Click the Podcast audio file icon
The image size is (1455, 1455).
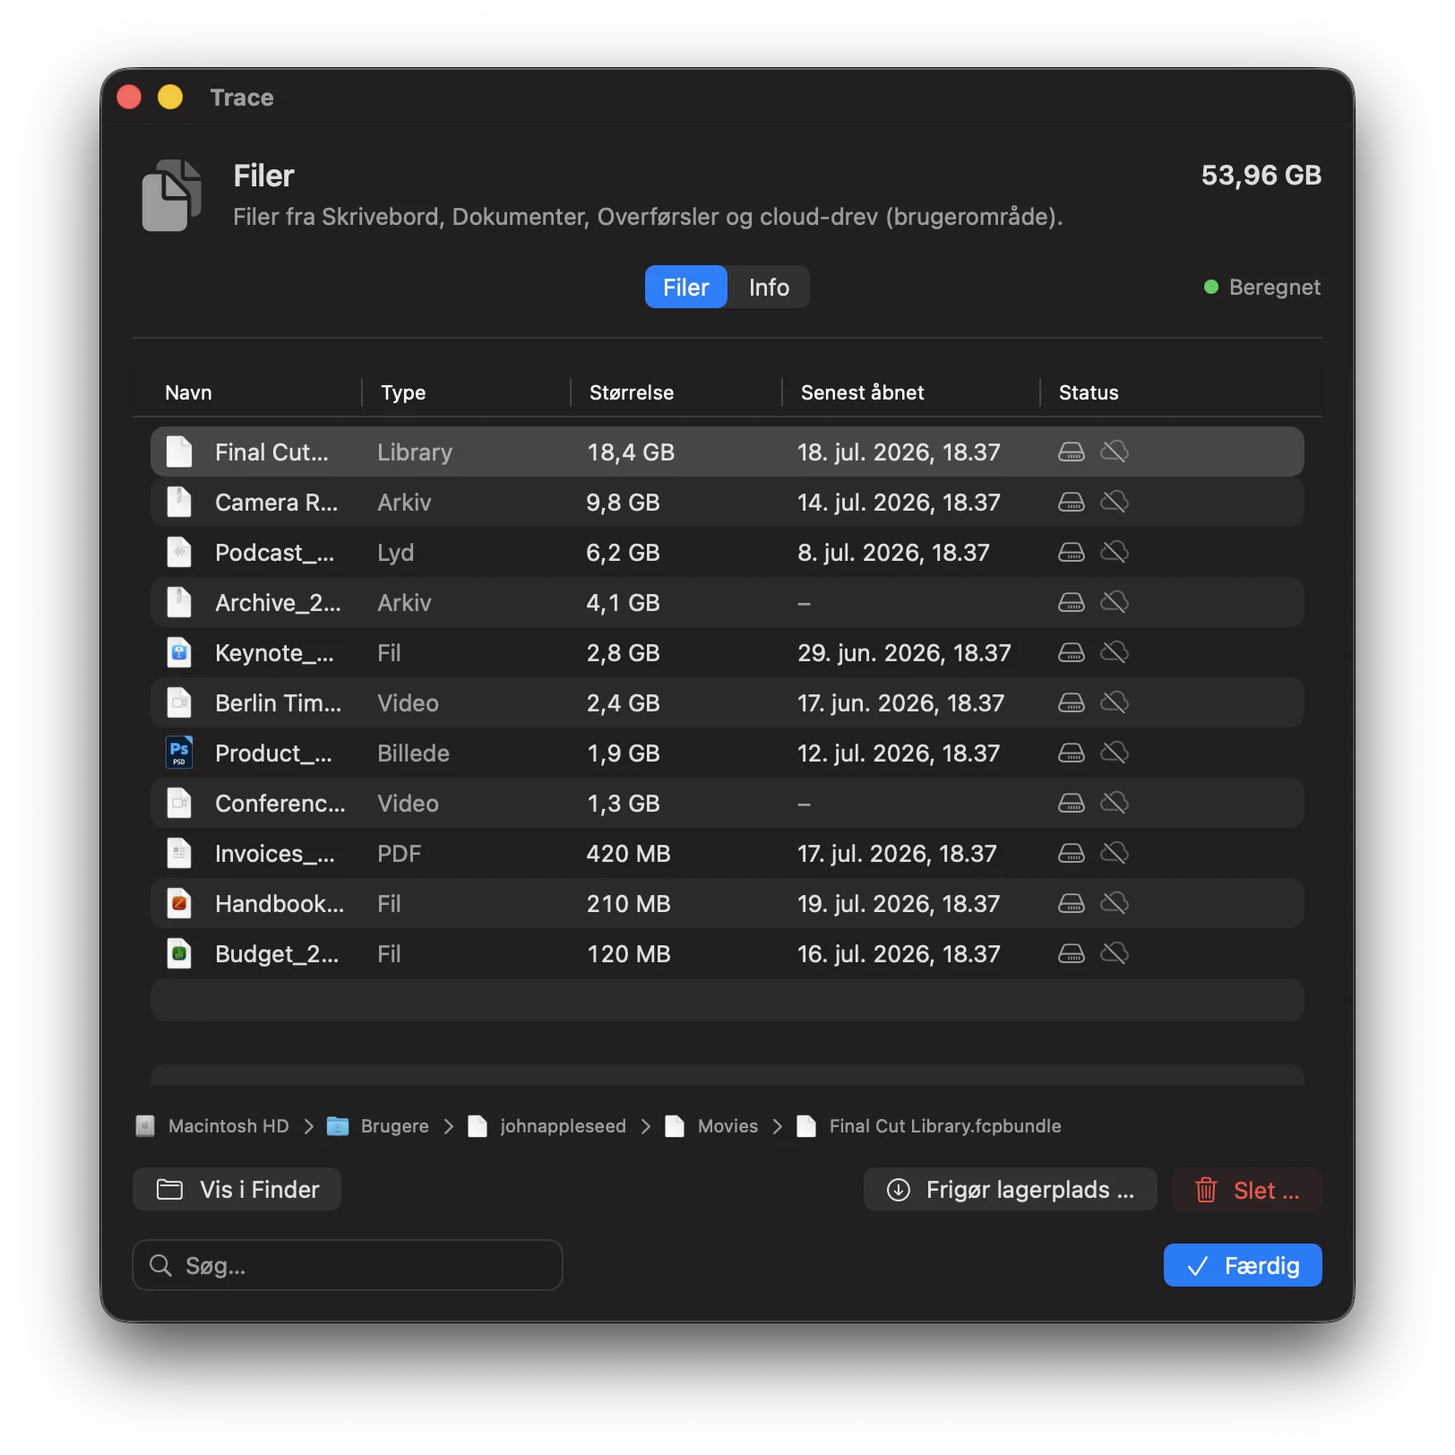tap(179, 552)
